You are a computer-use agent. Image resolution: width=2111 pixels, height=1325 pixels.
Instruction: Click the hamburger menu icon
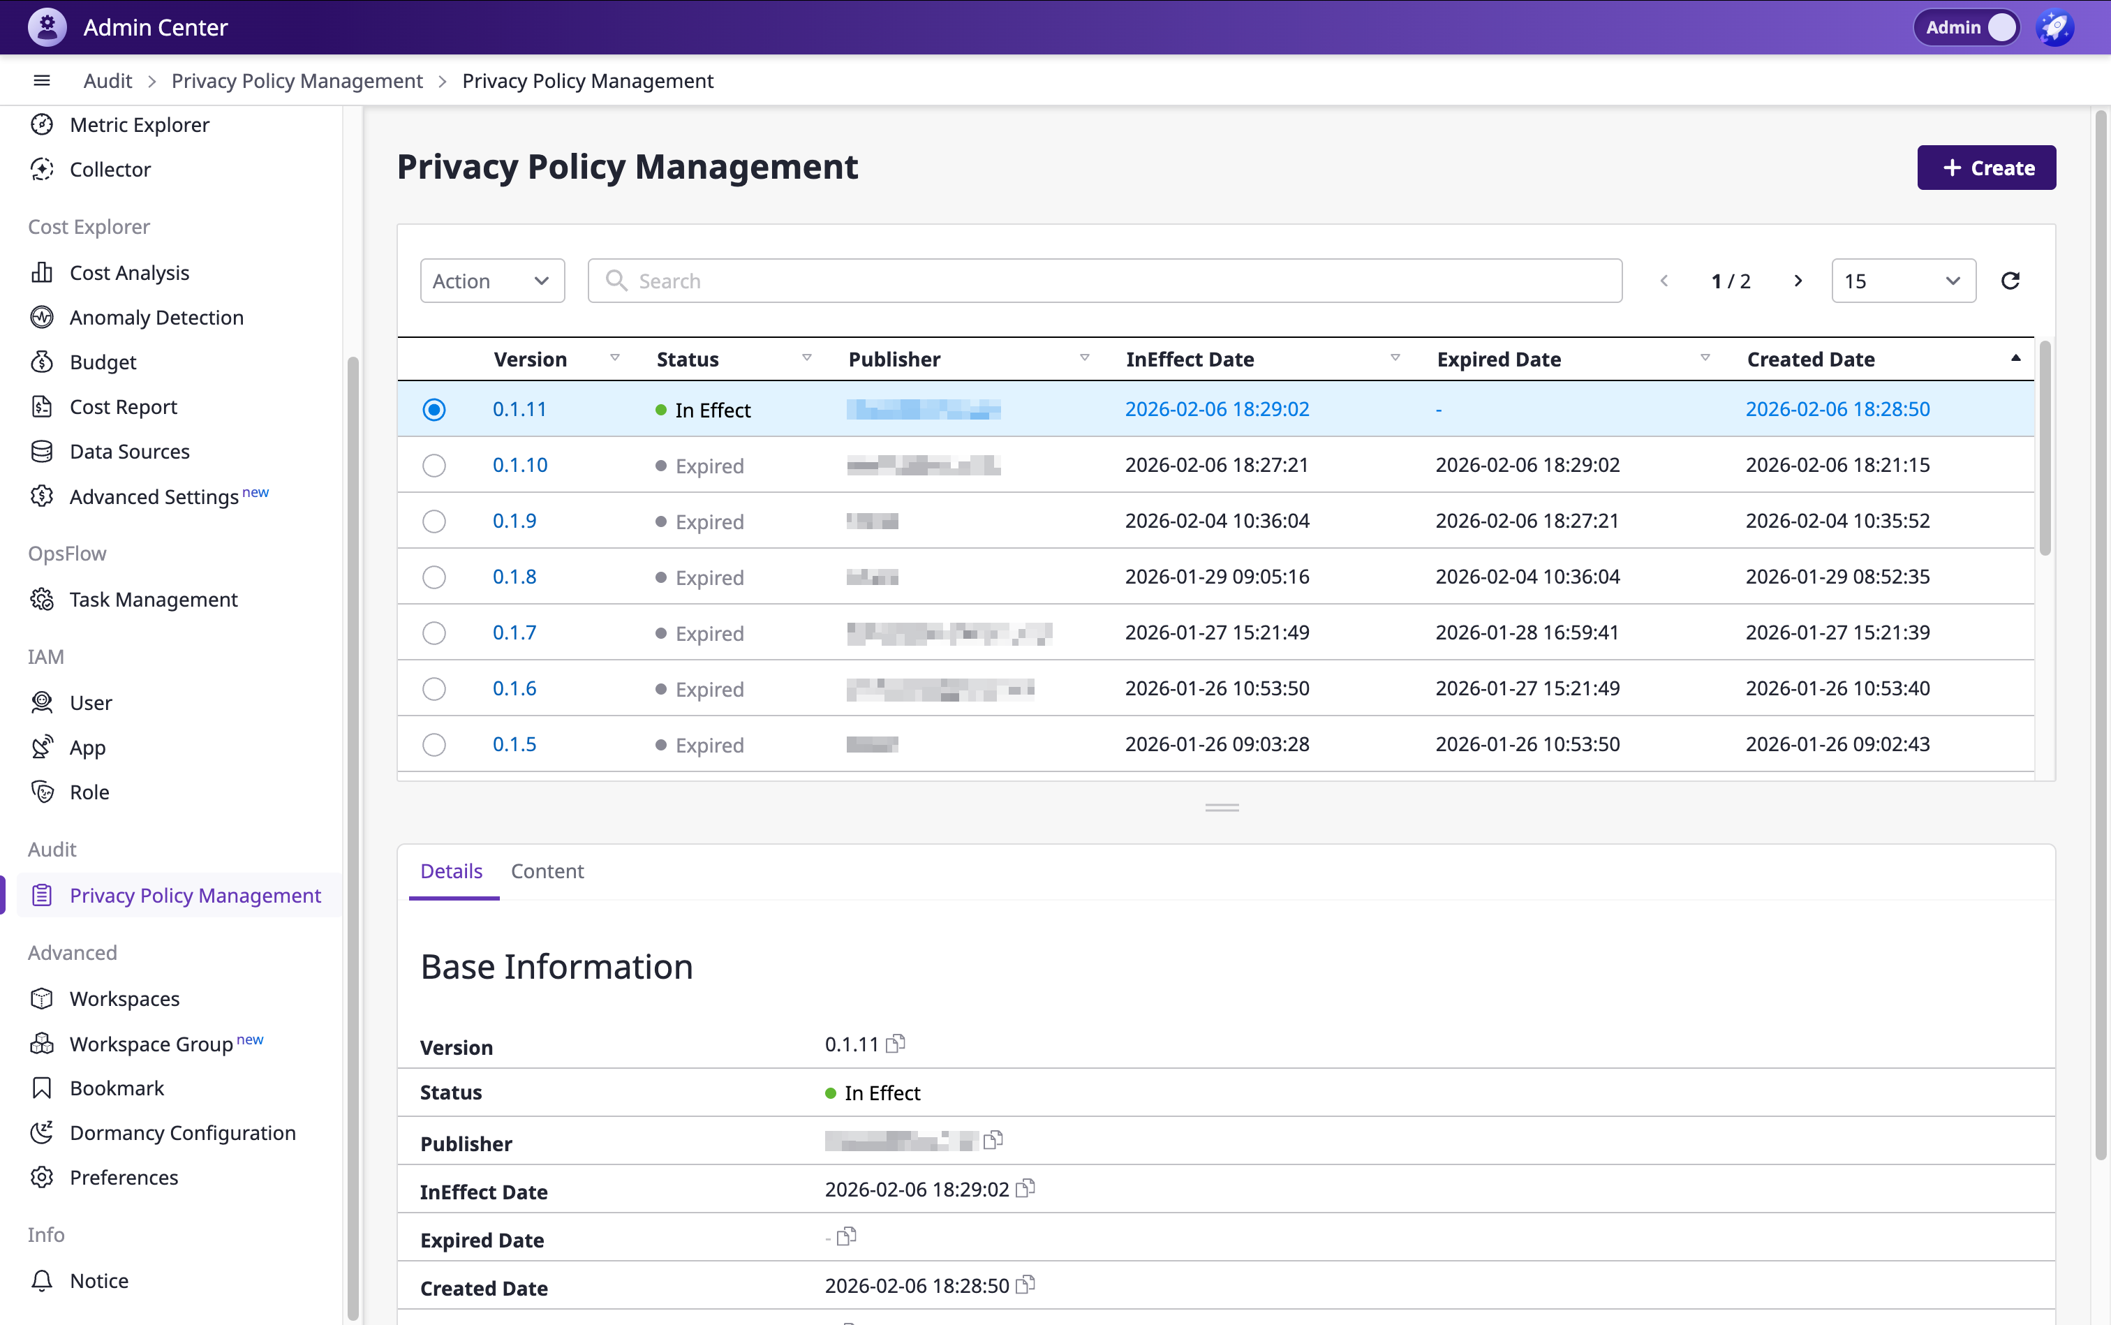41,80
